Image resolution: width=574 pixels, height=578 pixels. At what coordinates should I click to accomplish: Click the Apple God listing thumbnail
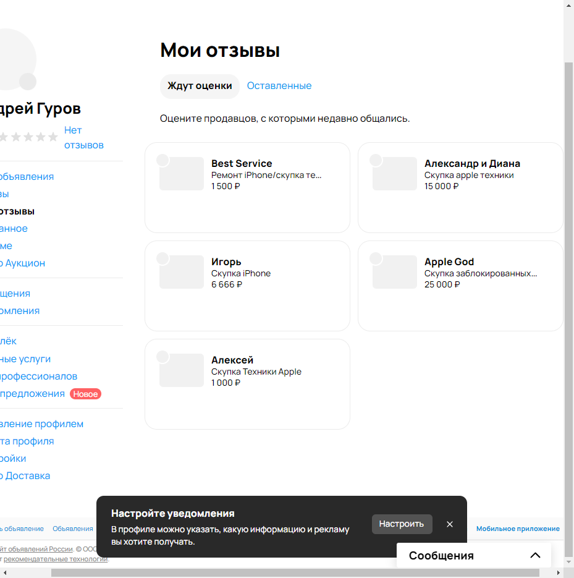coord(395,272)
